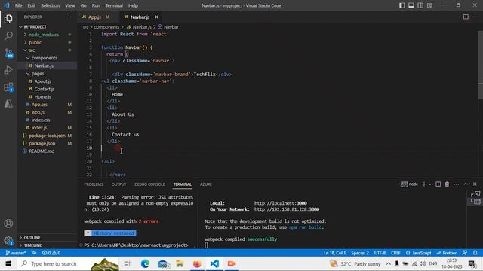The width and height of the screenshot is (483, 271).
Task: Maximize the panel with chevron up
Action: click(x=466, y=184)
